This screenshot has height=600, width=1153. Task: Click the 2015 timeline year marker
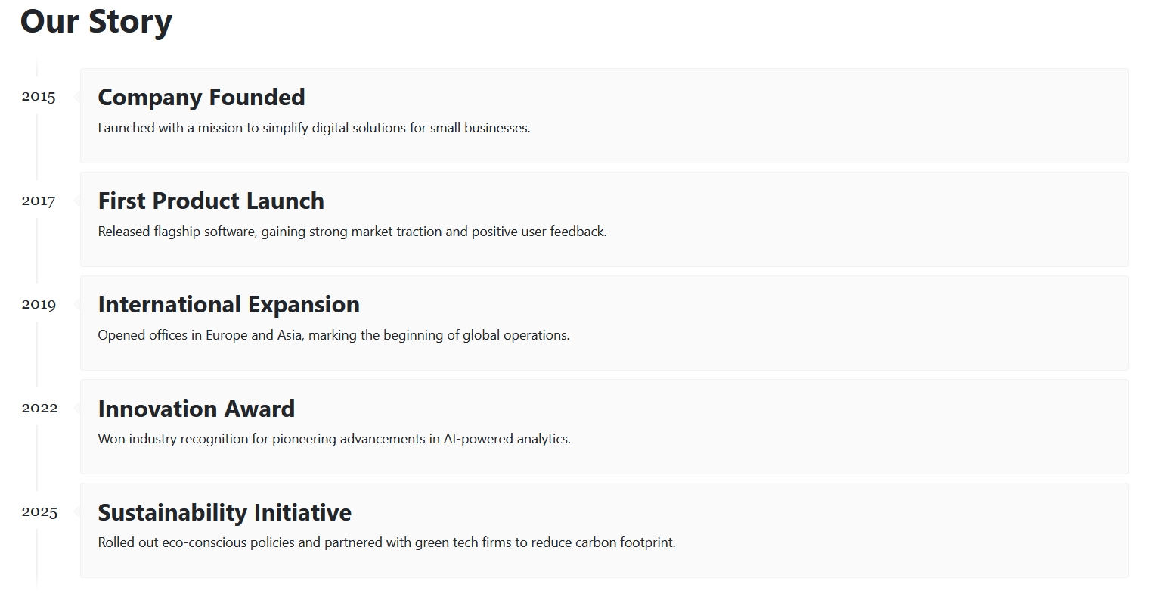pyautogui.click(x=39, y=97)
